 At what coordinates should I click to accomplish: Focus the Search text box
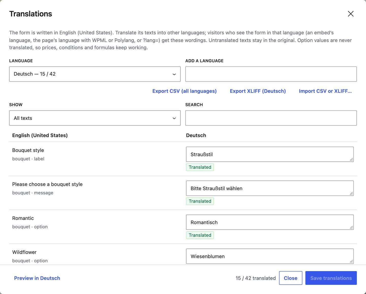pos(271,118)
